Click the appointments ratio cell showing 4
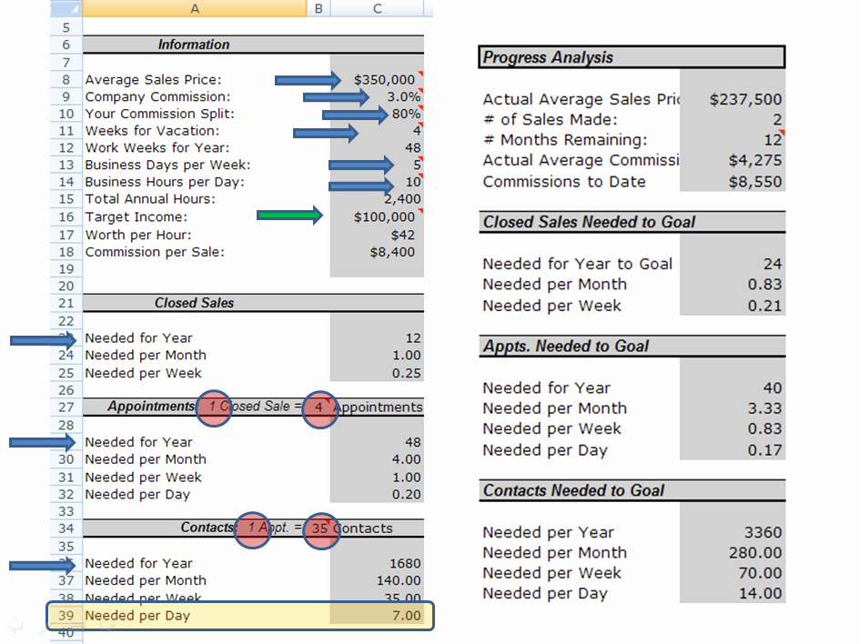The image size is (859, 644). pos(318,407)
